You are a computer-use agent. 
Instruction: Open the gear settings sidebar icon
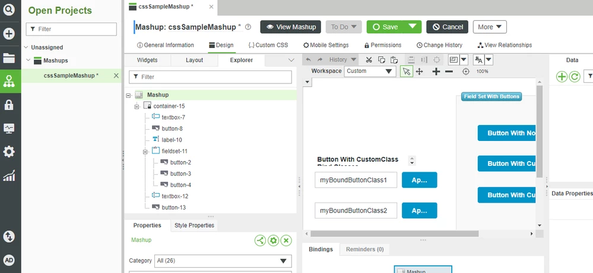9,152
